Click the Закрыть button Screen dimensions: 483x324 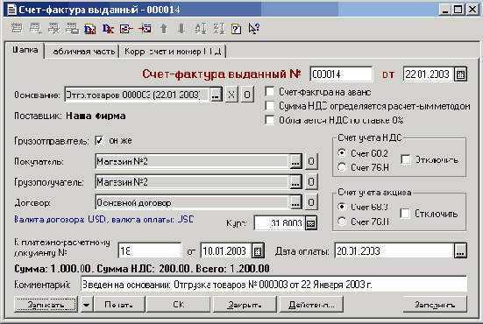click(x=245, y=305)
